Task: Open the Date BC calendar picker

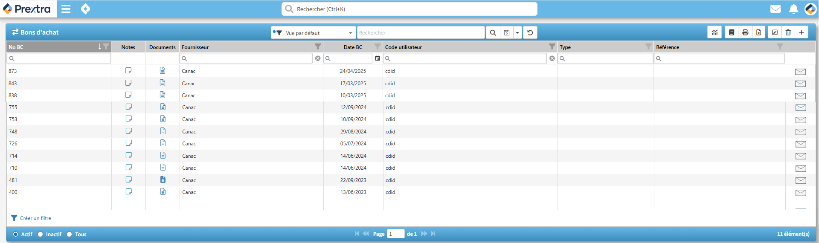Action: (378, 58)
